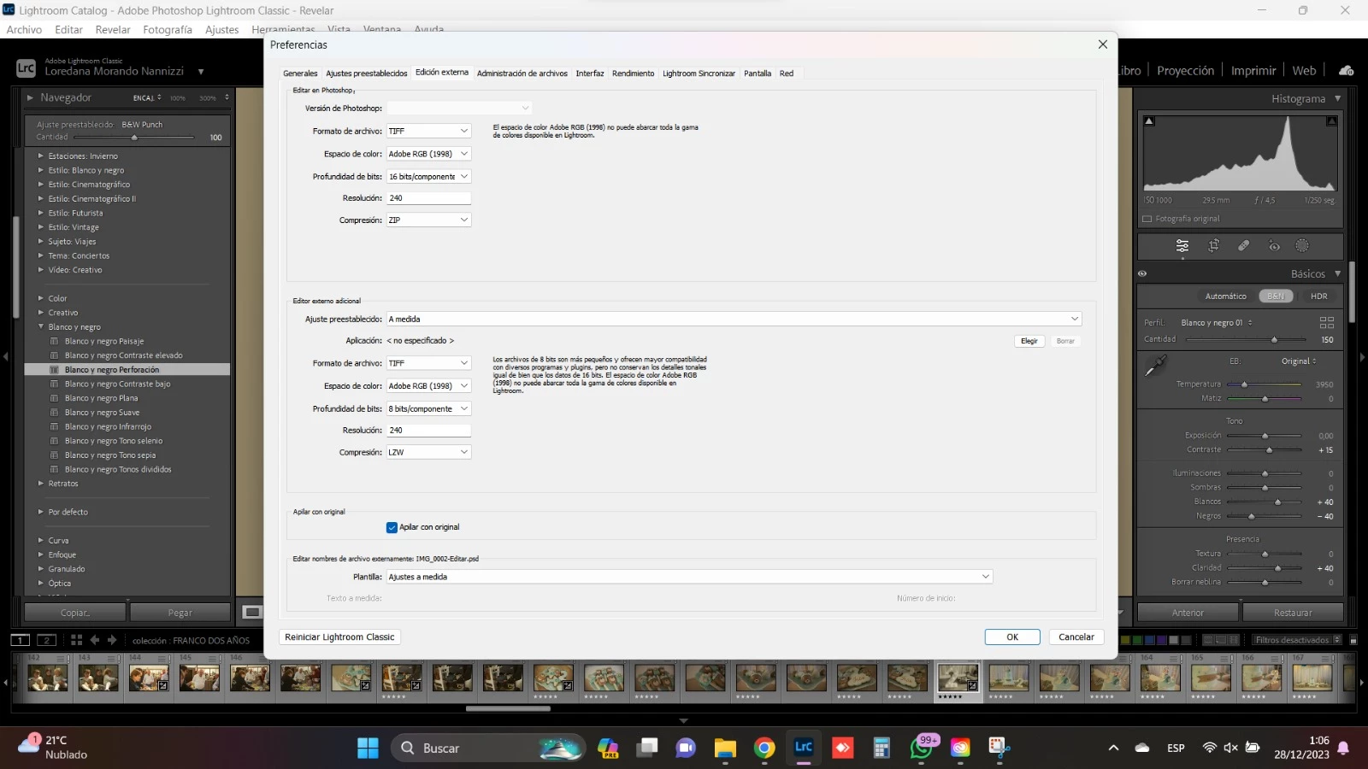This screenshot has width=1368, height=769.
Task: Select the Edit sliders tool icon
Action: (x=1182, y=246)
